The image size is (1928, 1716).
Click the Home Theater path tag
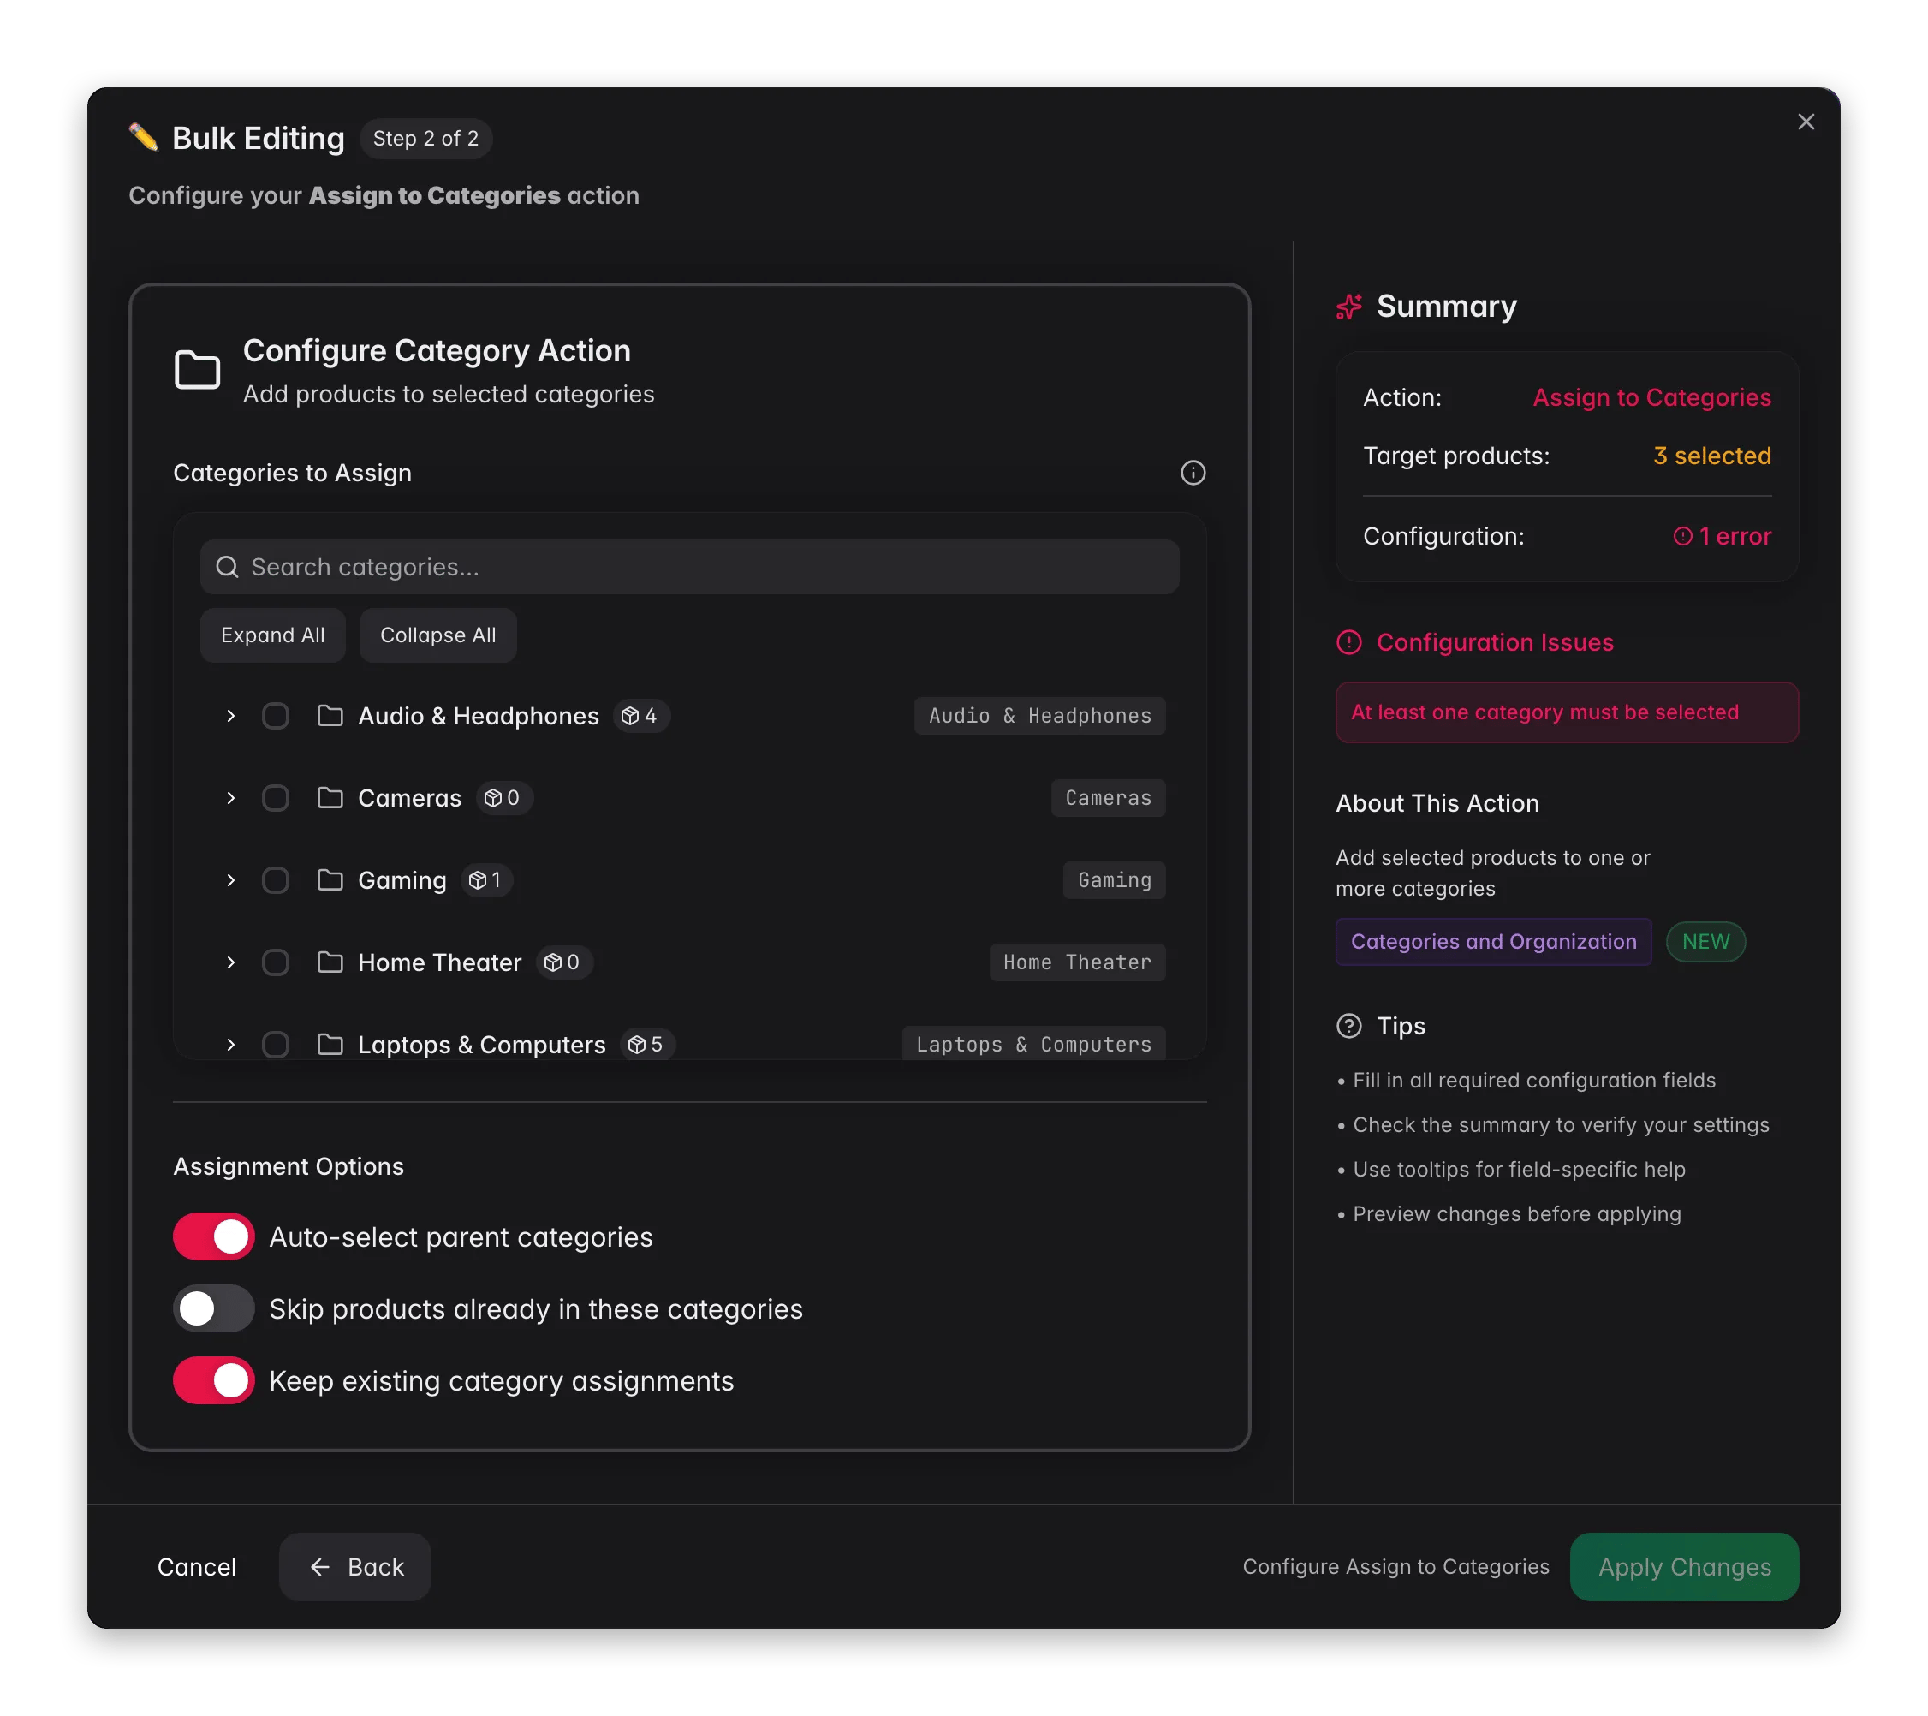[1077, 962]
